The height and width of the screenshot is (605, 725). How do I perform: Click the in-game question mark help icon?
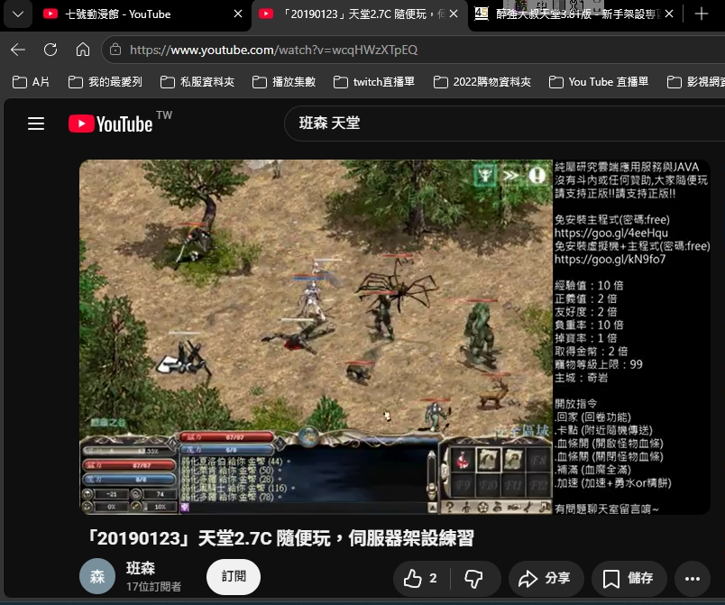tap(449, 508)
